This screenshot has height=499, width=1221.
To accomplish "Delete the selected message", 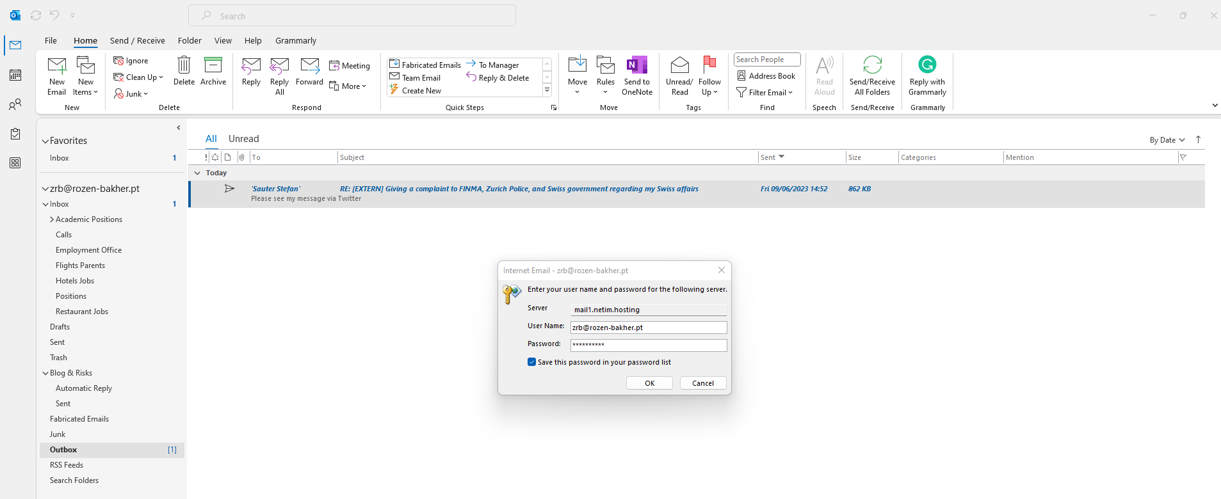I will click(184, 70).
